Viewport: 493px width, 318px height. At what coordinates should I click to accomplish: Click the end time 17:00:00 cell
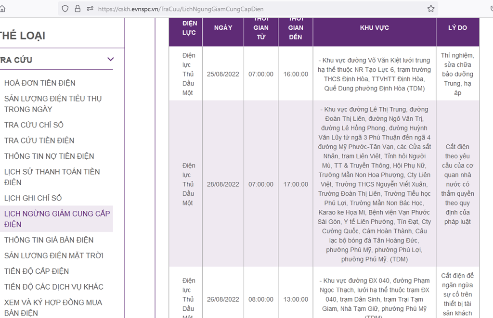pyautogui.click(x=296, y=184)
